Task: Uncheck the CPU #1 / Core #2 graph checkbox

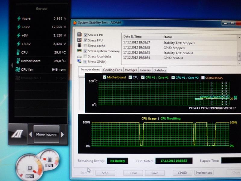Action: (x=173, y=78)
